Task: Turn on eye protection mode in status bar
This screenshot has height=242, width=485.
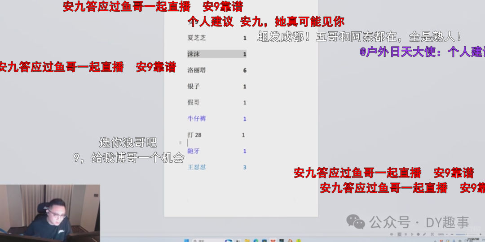Action: 392,234
